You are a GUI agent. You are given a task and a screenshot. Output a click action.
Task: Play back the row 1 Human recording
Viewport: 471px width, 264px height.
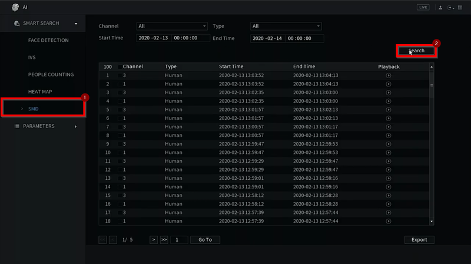pyautogui.click(x=389, y=76)
